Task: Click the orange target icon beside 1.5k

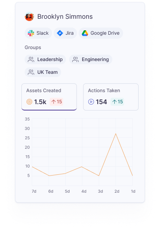Action: (x=29, y=102)
